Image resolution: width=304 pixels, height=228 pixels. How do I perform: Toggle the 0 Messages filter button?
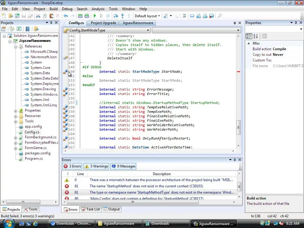click(123, 166)
